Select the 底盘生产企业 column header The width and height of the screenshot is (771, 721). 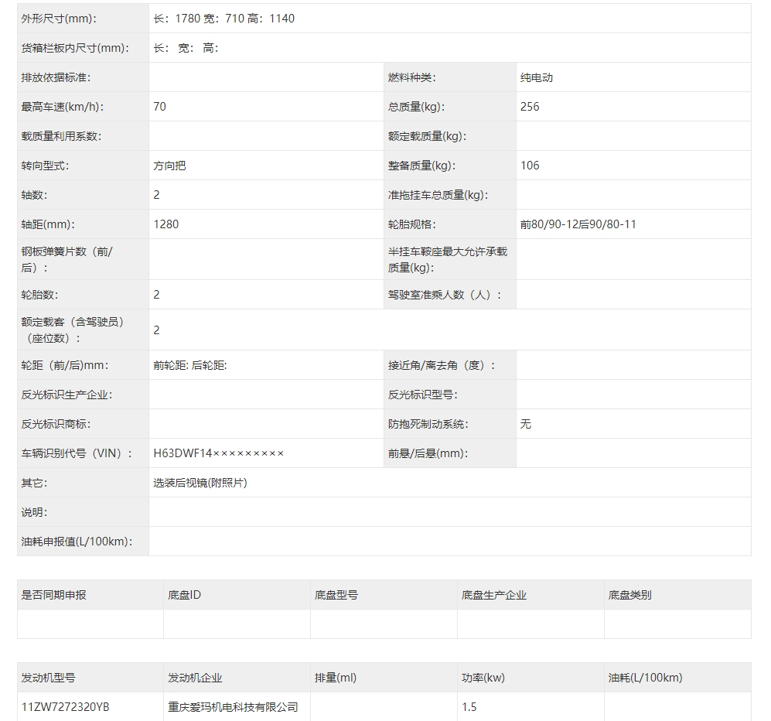pos(493,595)
